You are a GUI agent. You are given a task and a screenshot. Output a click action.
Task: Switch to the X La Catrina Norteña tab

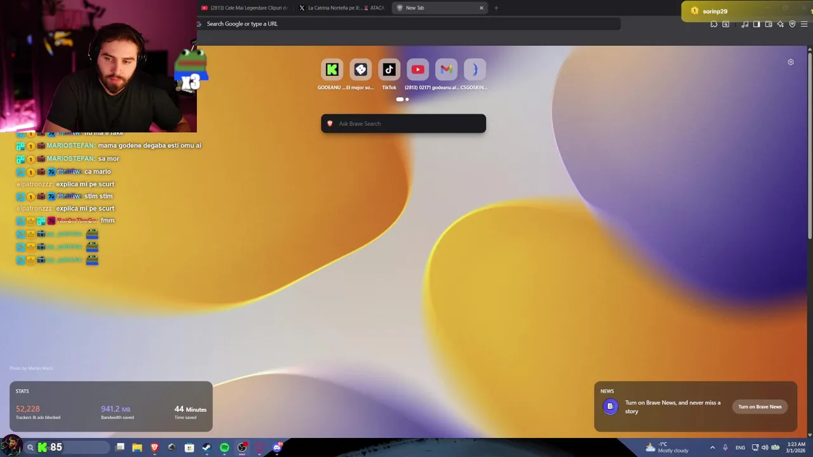[342, 8]
